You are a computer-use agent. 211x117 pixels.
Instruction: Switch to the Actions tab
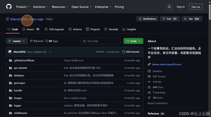(75, 29)
